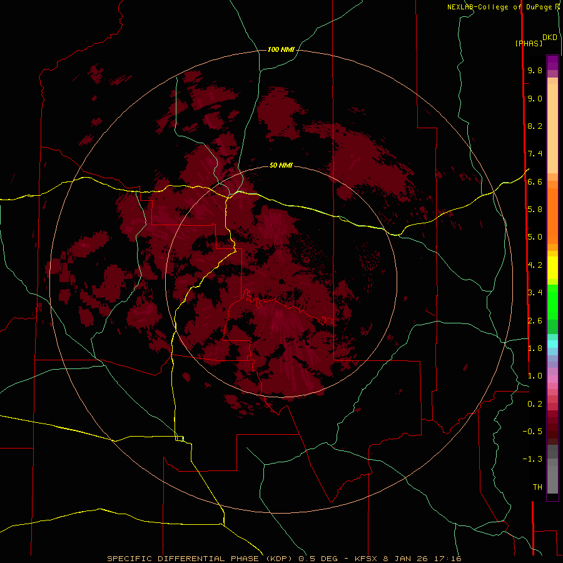Image resolution: width=563 pixels, height=563 pixels.
Task: Click the 9.0 legend value
Action: click(x=535, y=98)
